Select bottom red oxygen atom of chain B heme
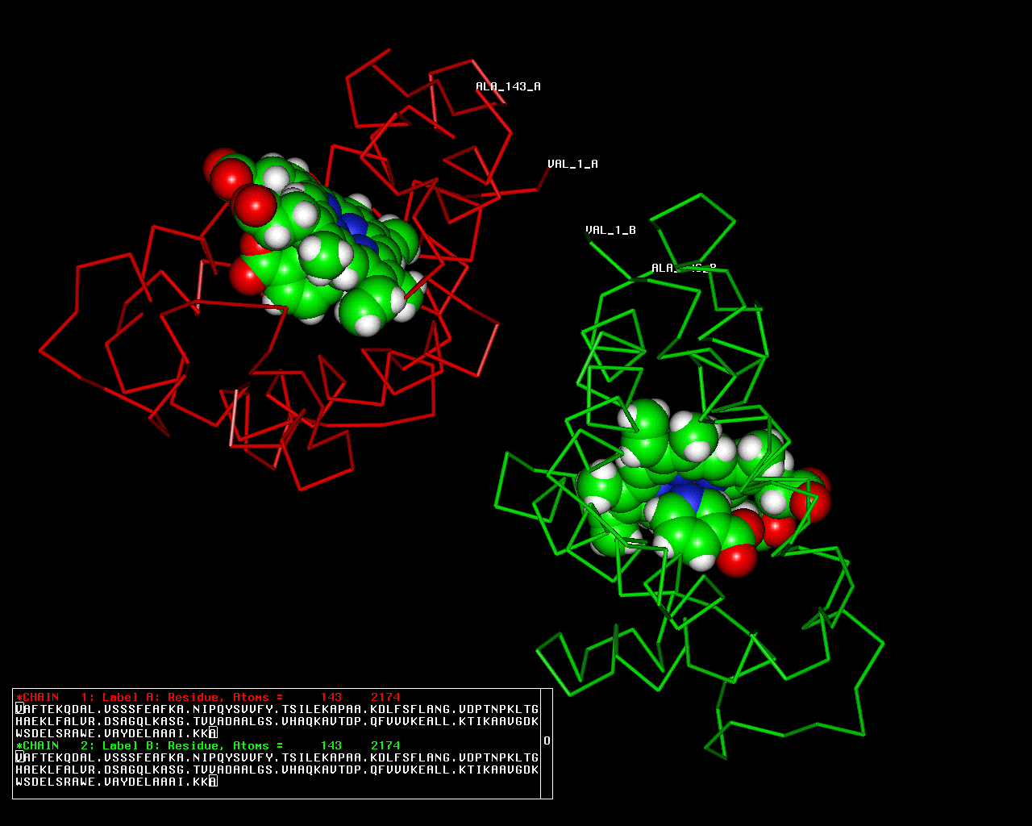1032x826 pixels. pos(736,559)
